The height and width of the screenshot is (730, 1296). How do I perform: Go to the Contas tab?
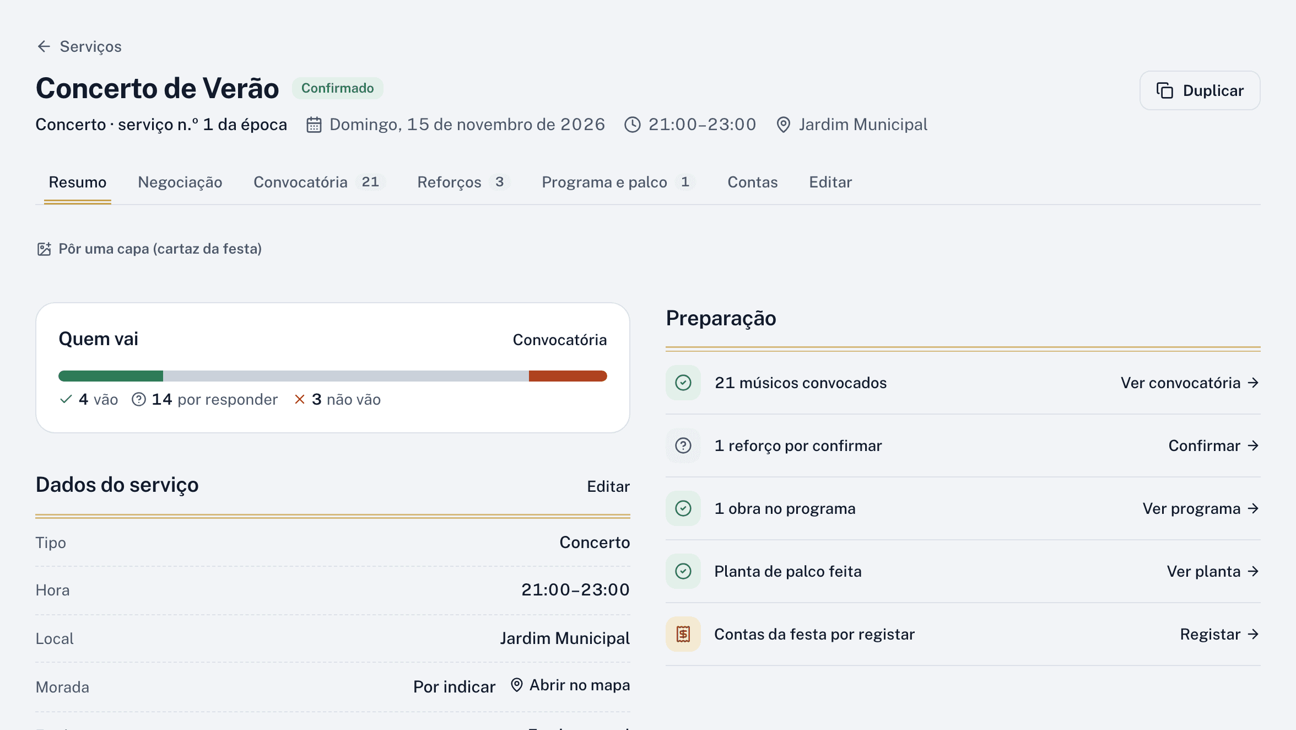(753, 182)
